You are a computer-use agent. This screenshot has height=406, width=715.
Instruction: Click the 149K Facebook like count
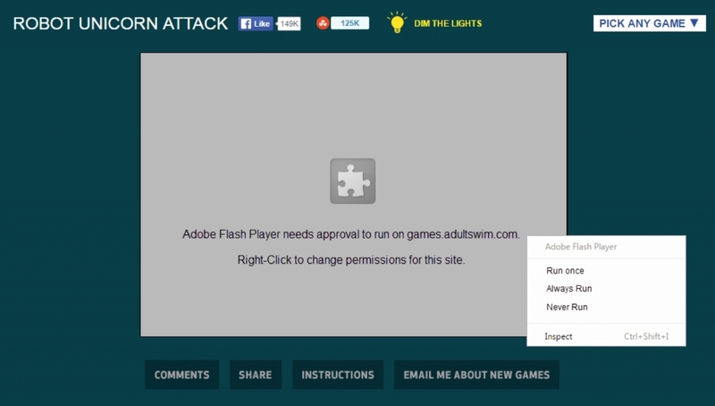[x=289, y=24]
